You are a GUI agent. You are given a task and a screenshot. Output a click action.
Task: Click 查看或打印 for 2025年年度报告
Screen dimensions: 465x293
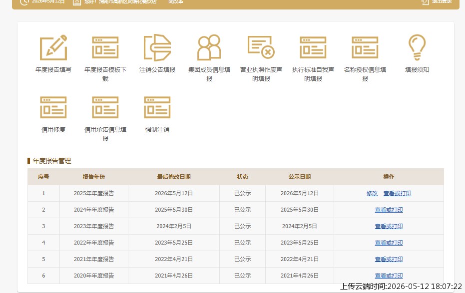pyautogui.click(x=397, y=194)
